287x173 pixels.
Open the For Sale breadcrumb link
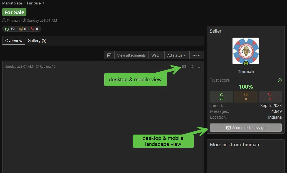click(34, 3)
